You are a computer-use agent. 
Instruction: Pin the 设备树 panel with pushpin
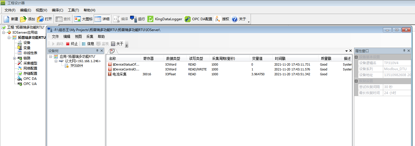[97, 51]
